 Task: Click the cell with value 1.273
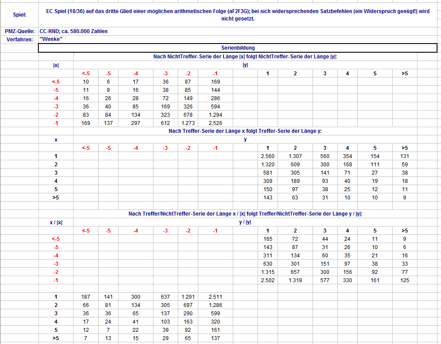(188, 123)
